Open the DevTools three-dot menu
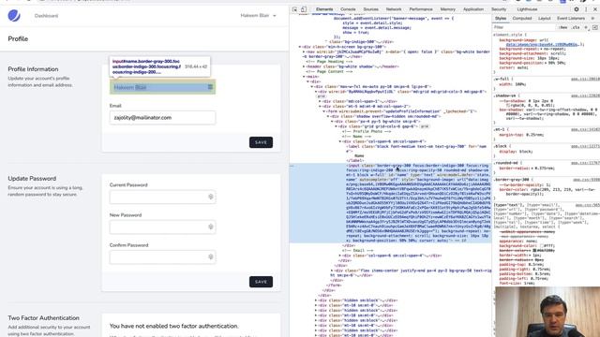This screenshot has width=600, height=337. pos(586,9)
